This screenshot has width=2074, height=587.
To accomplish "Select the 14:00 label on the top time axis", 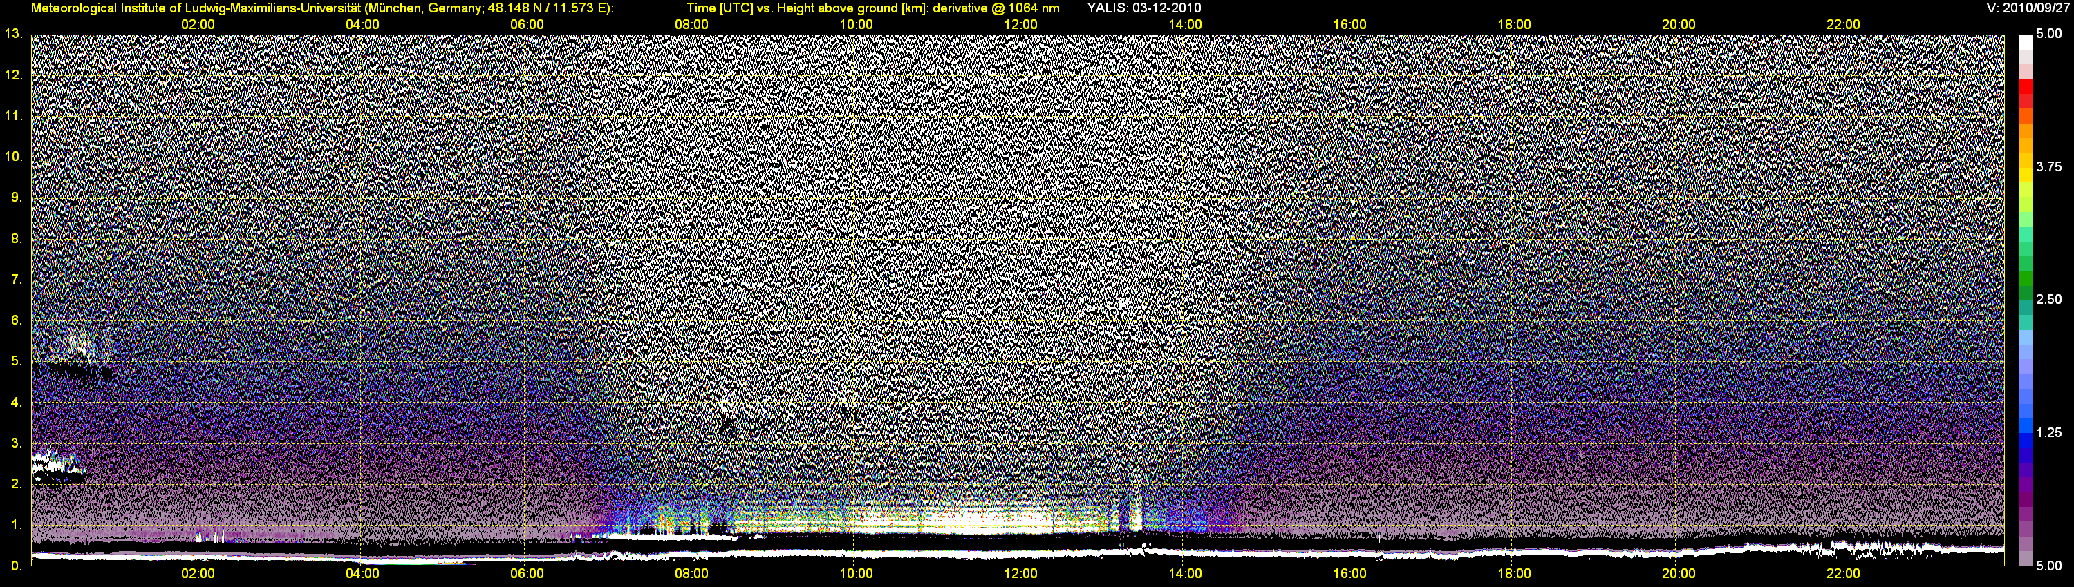I will click(x=1185, y=25).
